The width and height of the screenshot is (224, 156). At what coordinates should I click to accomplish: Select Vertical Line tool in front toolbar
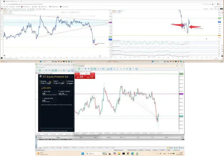(118, 69)
